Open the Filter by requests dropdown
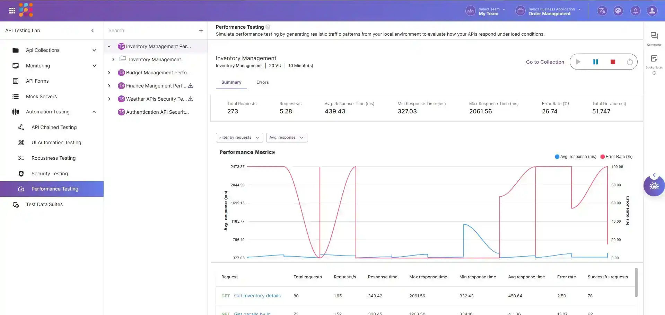The height and width of the screenshot is (315, 665). [239, 138]
